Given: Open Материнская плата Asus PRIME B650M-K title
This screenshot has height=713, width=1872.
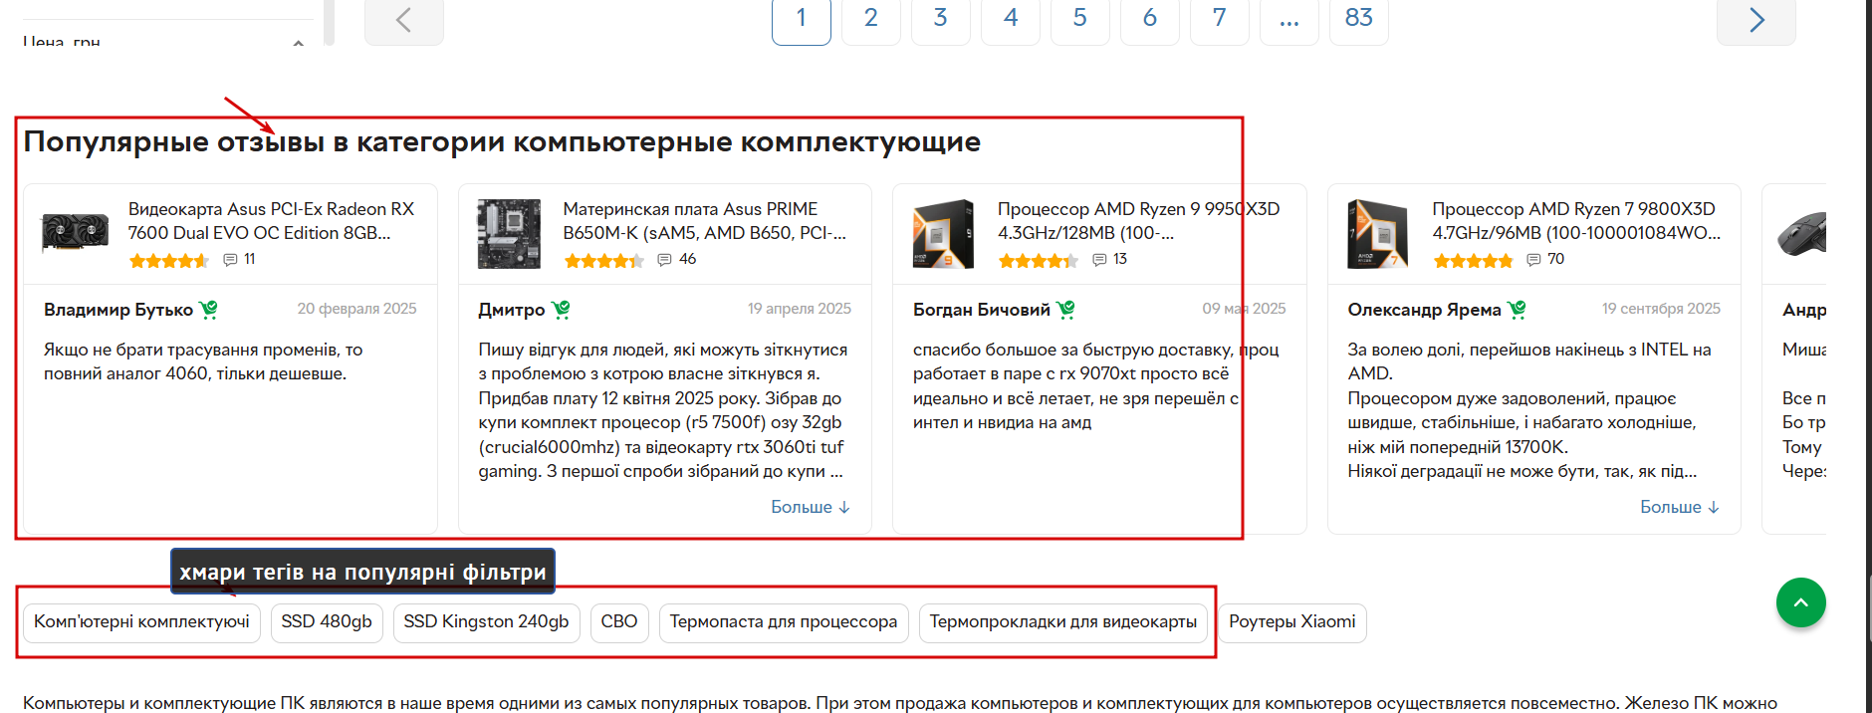Looking at the screenshot, I should point(704,221).
